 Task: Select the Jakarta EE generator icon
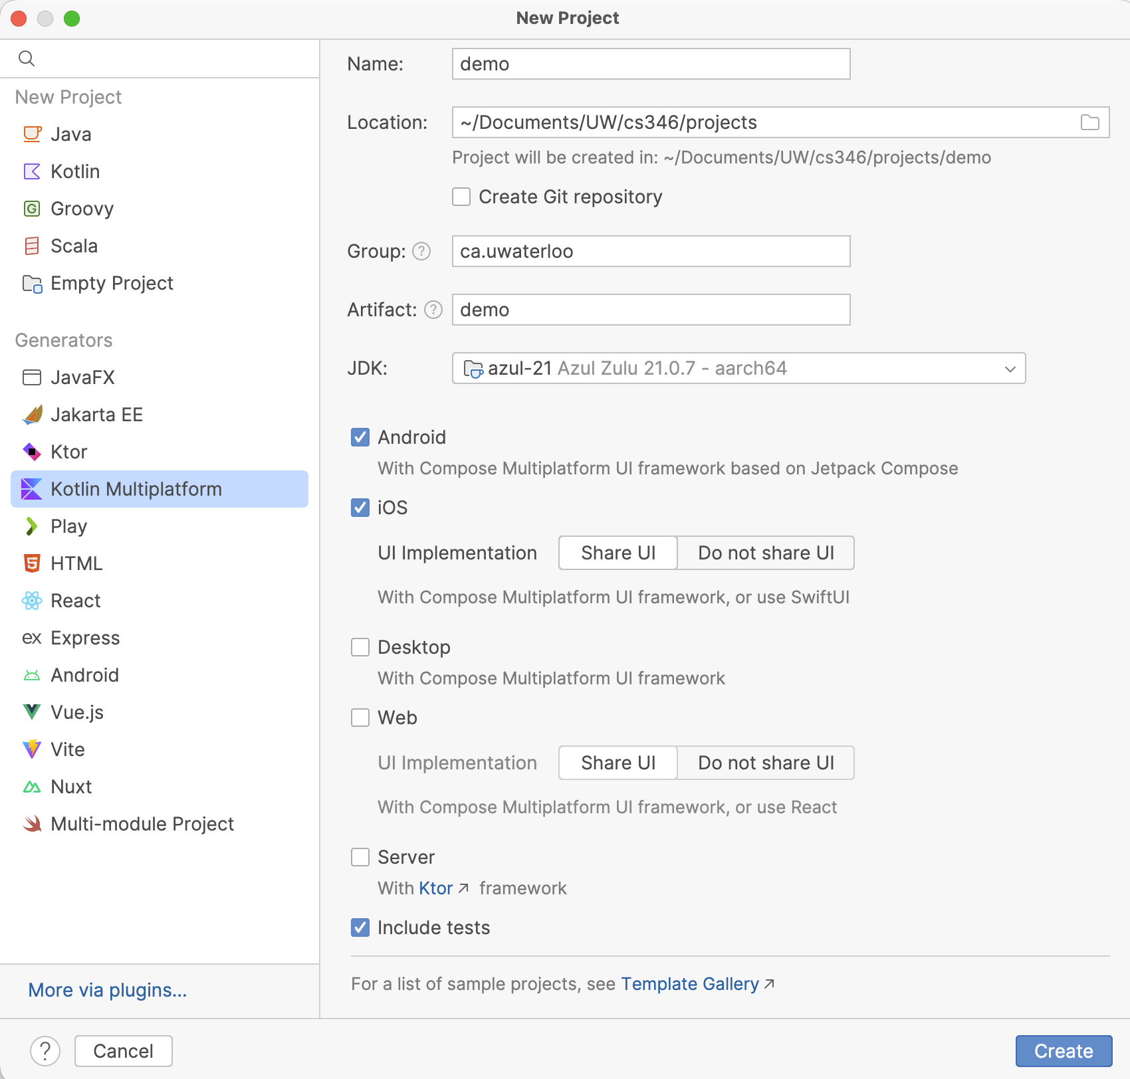(32, 415)
